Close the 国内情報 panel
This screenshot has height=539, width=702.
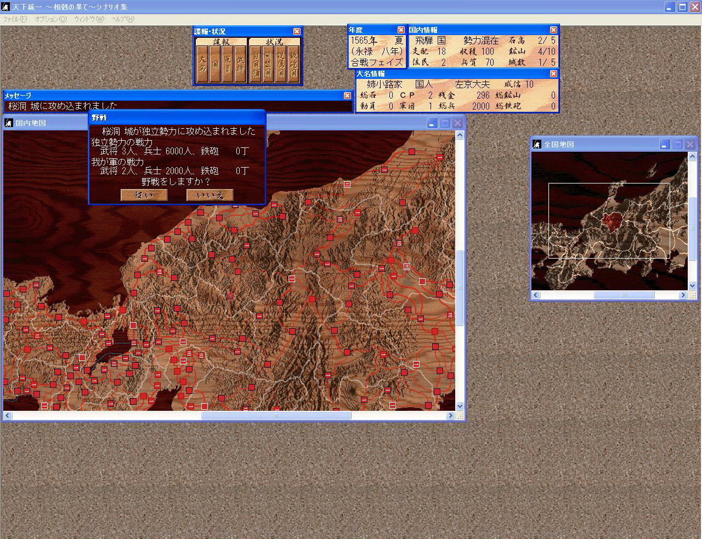click(553, 30)
